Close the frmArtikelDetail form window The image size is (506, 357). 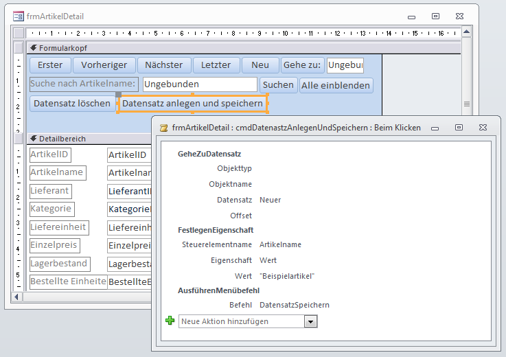pos(459,16)
